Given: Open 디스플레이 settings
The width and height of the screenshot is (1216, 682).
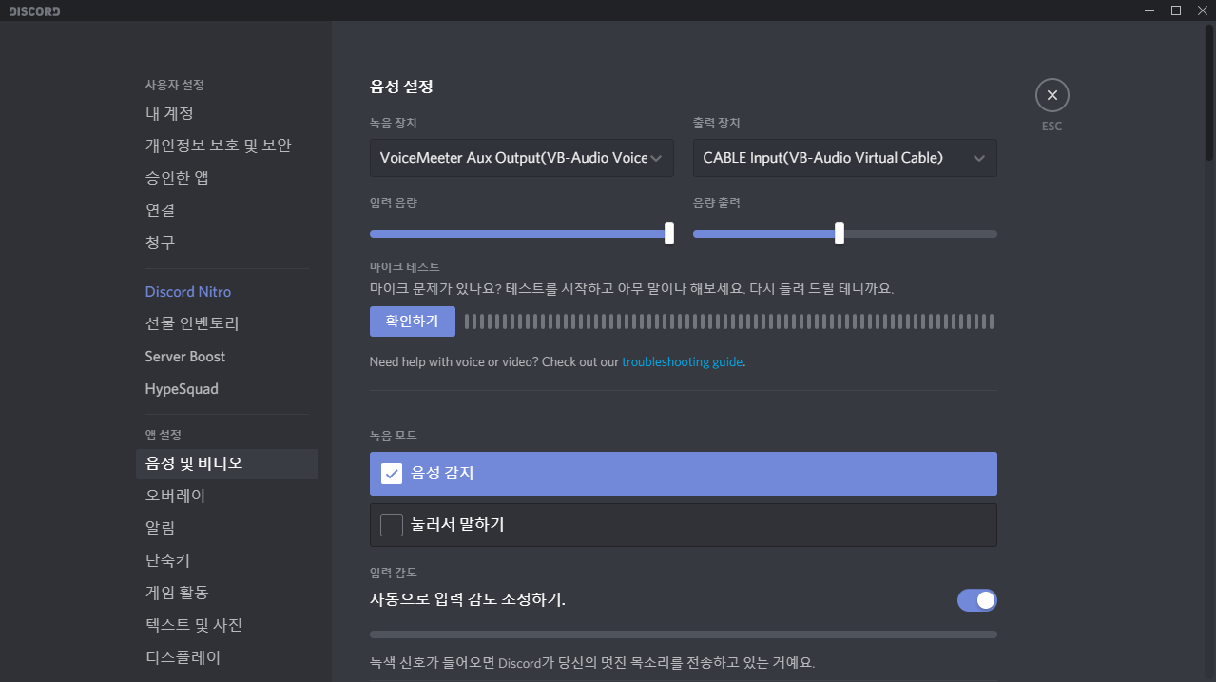Looking at the screenshot, I should tap(226, 658).
